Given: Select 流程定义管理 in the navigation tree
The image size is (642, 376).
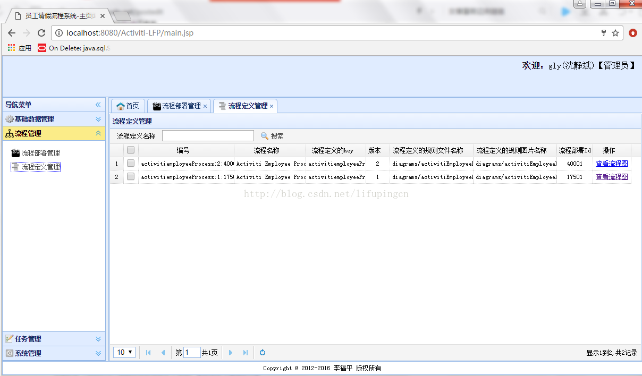Looking at the screenshot, I should pos(36,167).
